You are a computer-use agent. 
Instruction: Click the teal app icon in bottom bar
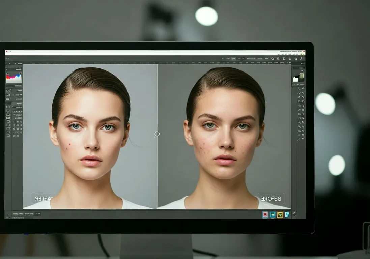click(272, 214)
